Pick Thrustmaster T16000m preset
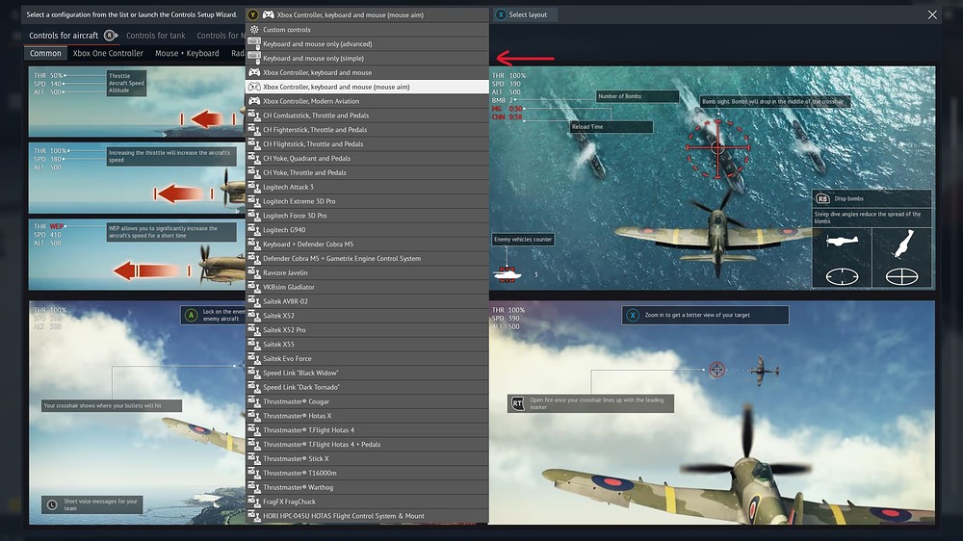Screen dimensions: 963x541 pyautogui.click(x=367, y=473)
